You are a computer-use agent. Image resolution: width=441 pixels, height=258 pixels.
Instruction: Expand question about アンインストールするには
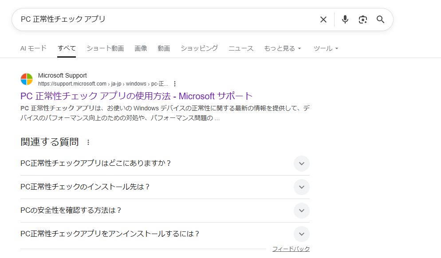301,234
